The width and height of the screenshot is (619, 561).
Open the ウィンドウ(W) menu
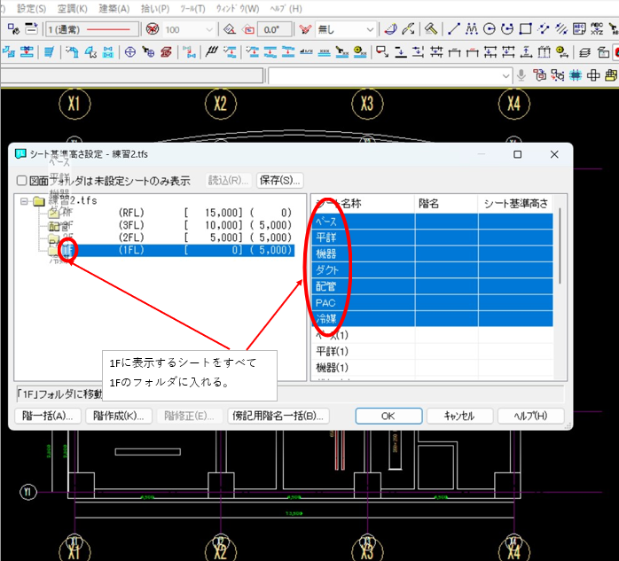point(238,9)
